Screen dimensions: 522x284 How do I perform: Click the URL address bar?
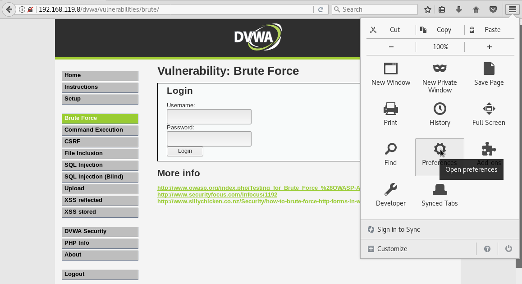pyautogui.click(x=175, y=9)
